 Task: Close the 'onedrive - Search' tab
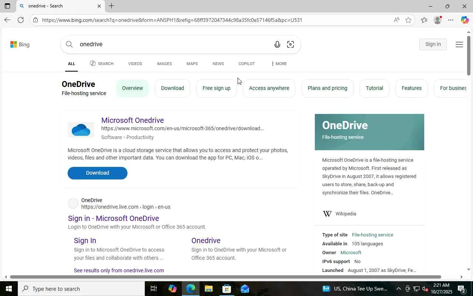[x=99, y=6]
